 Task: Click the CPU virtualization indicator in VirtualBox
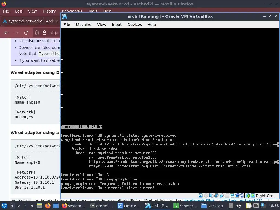pyautogui.click(x=242, y=195)
